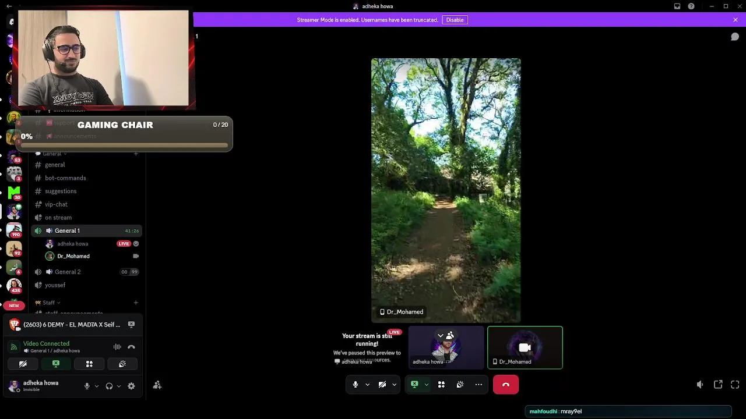Disconnect using the panel's hang-up icon
The width and height of the screenshot is (746, 419).
(x=131, y=347)
